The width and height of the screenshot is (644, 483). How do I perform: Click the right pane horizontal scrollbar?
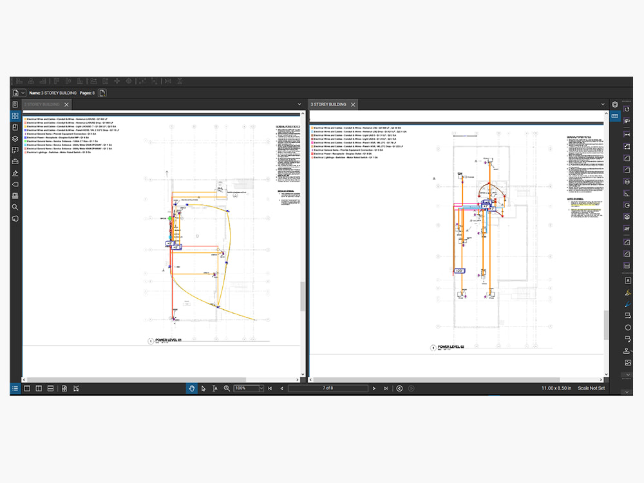tap(436, 379)
